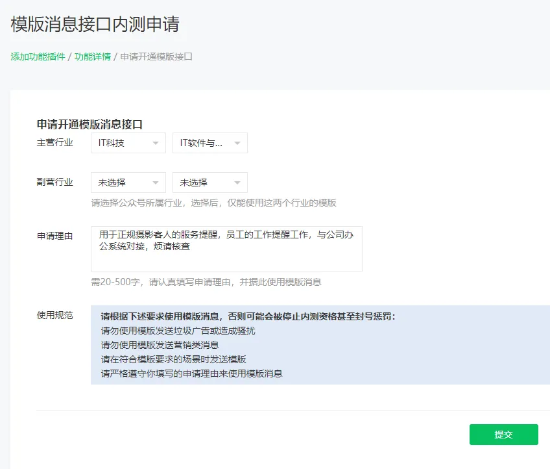Click the arrow icon beside IT软件与... selector
Image resolution: width=550 pixels, height=469 pixels.
237,144
